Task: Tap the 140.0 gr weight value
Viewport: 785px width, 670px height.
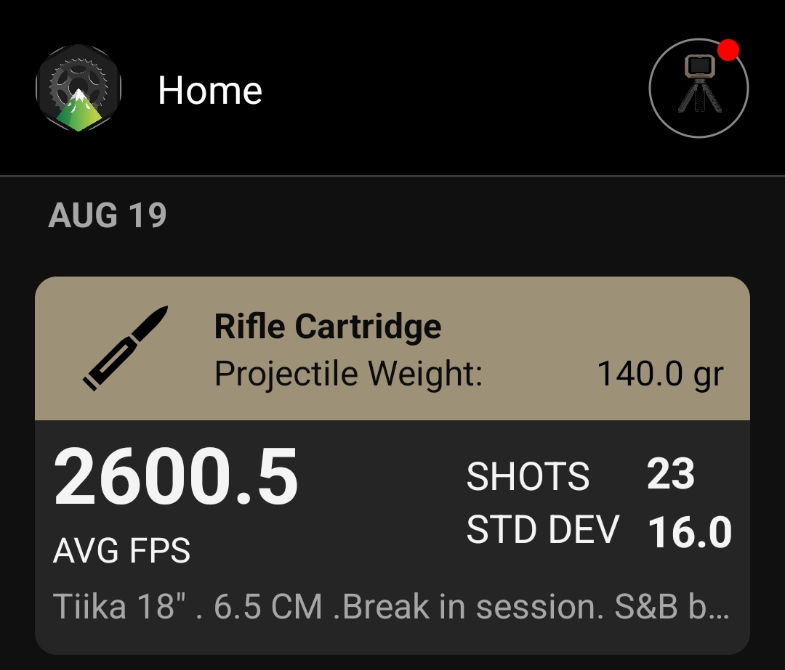Action: 660,374
